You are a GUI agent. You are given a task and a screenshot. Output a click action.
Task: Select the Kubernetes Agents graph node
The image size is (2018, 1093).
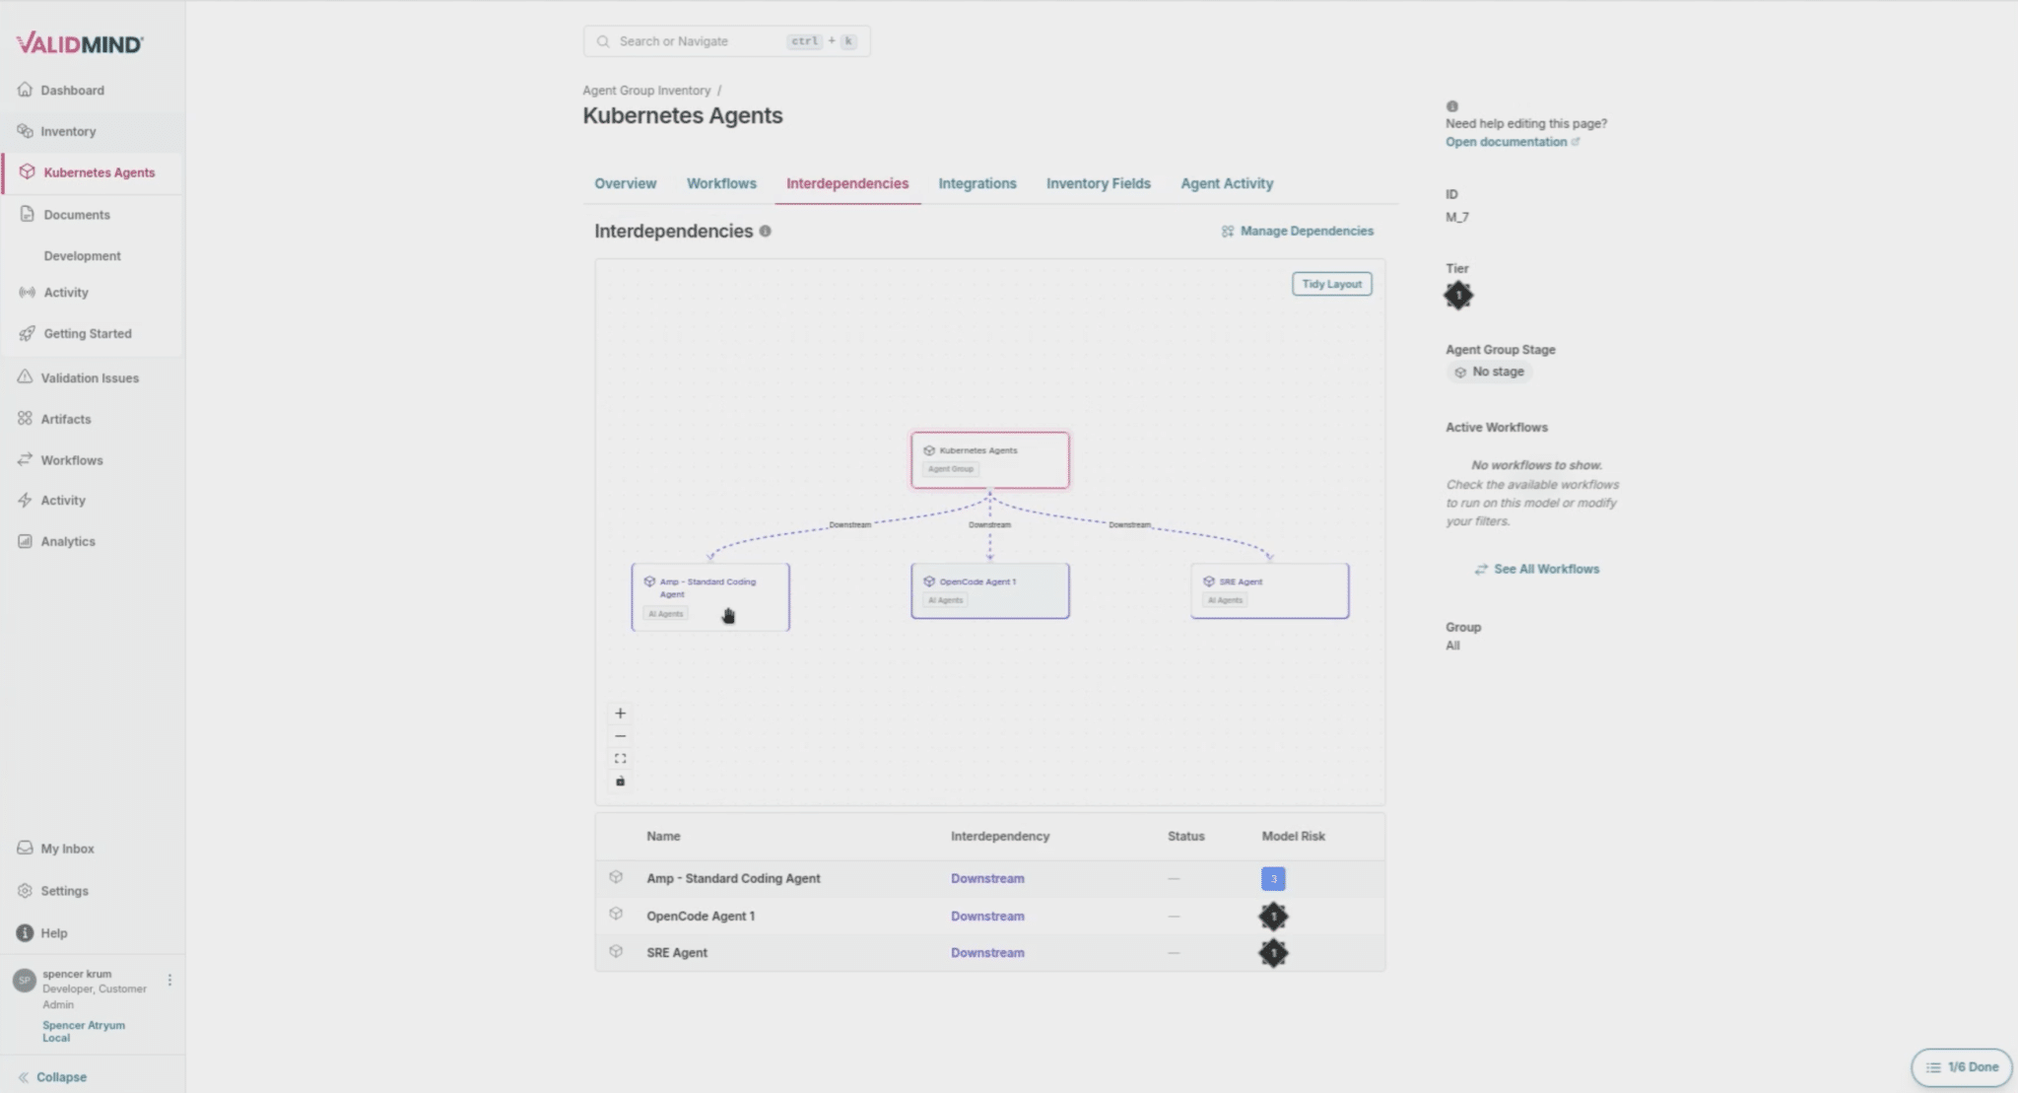point(989,459)
